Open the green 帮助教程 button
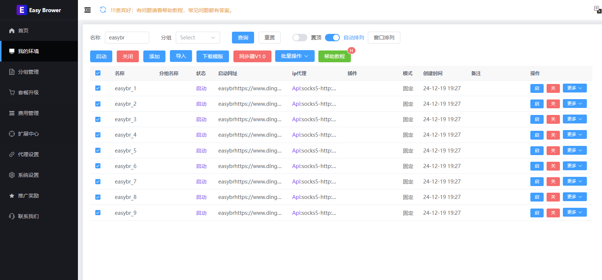Screen dimensions: 602x280 (x=335, y=56)
